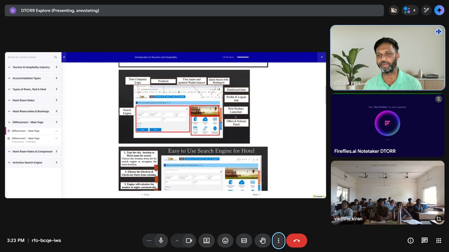Image resolution: width=449 pixels, height=252 pixels.
Task: Open the in-call chat panel
Action: 424,241
